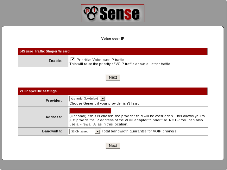Click 'Total bandwidth guarantee for VOIP phone(s)' text

[140, 131]
